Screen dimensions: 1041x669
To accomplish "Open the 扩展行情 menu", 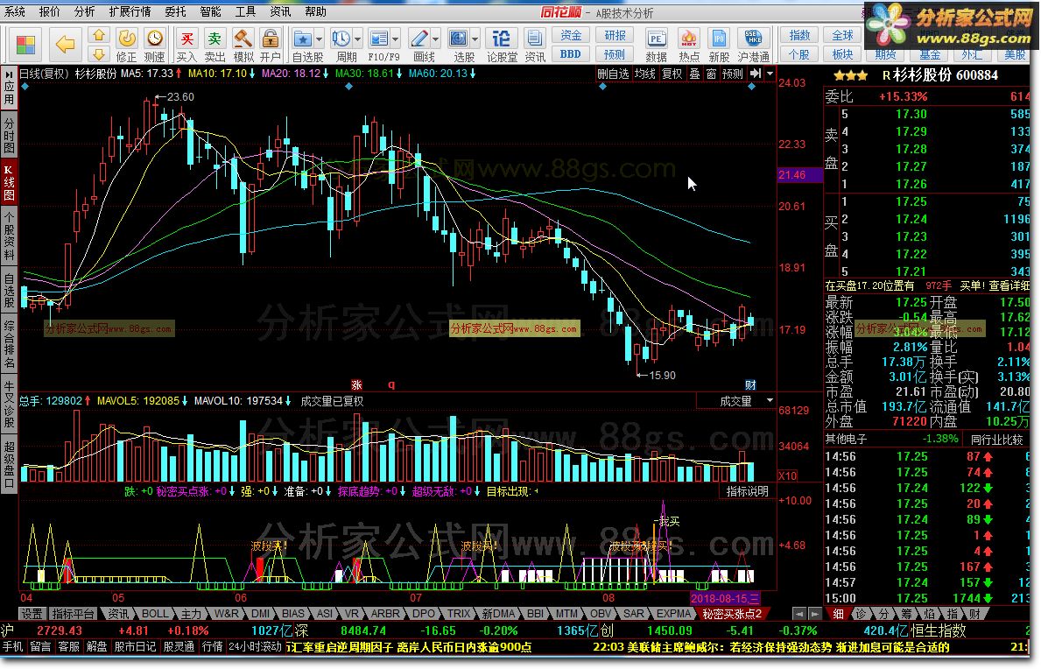I will coord(130,11).
